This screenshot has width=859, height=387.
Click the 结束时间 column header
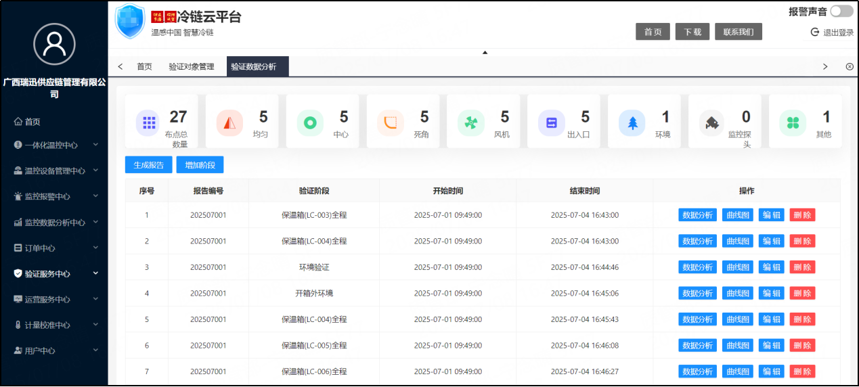pos(585,191)
